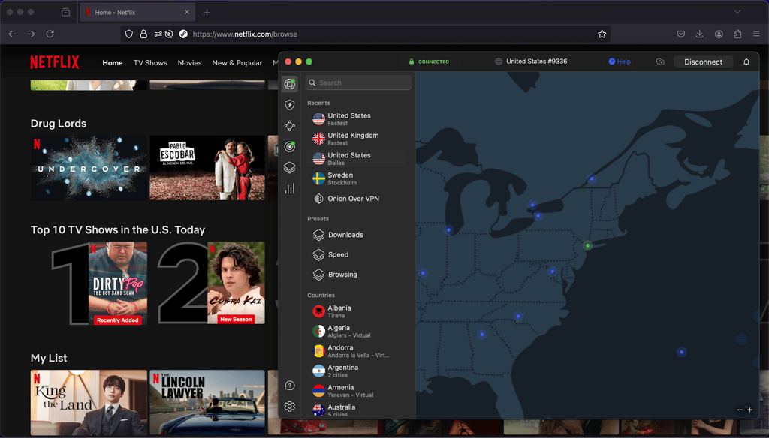Click the United Kingdom flag icon
This screenshot has height=438, width=769.
coord(318,139)
